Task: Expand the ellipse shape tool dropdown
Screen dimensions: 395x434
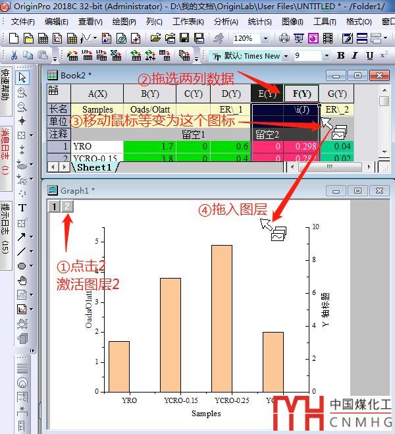Action: (31, 265)
